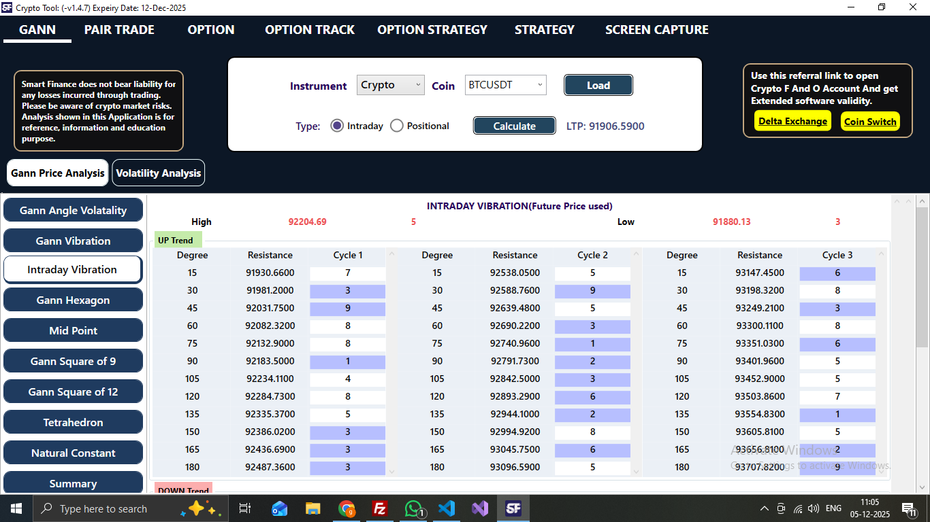
Task: Launch FileZilla from the taskbar
Action: [380, 508]
